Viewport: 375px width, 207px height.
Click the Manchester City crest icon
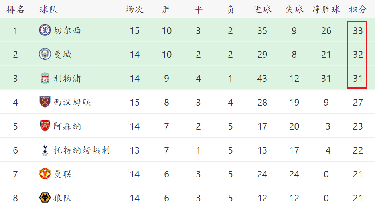(45, 54)
